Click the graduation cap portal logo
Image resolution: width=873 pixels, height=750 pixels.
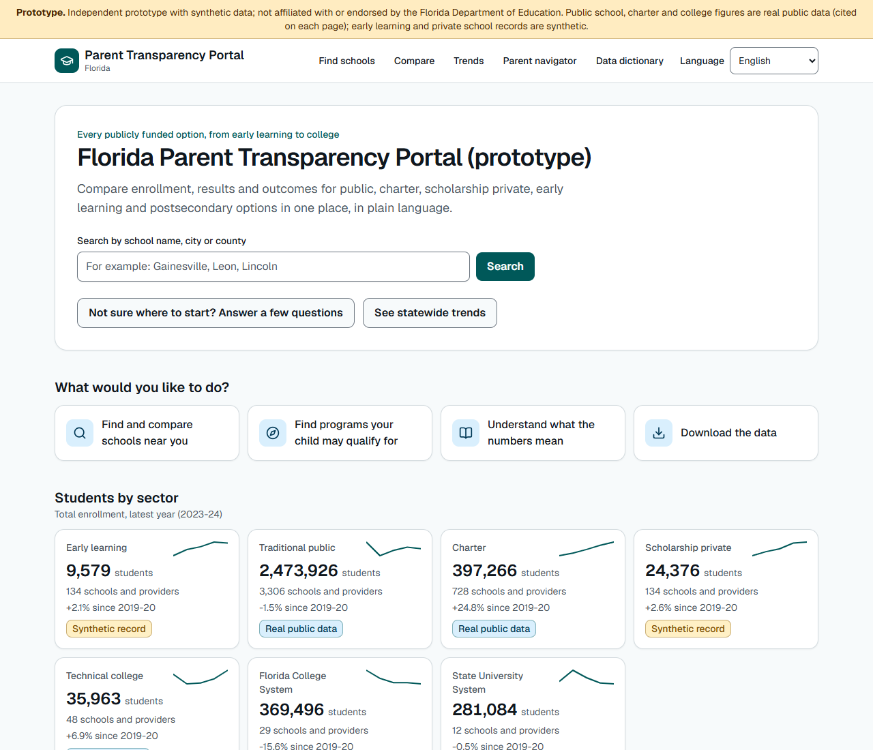pyautogui.click(x=67, y=61)
